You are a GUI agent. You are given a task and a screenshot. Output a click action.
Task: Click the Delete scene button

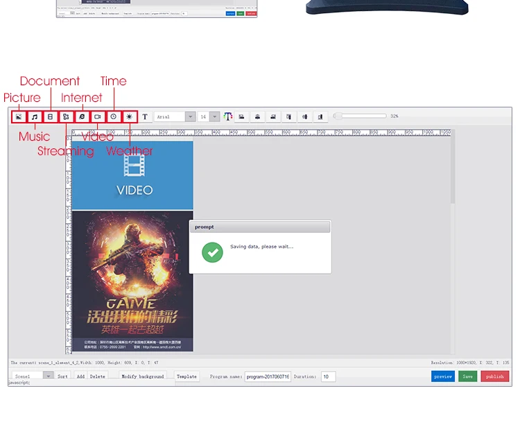pos(98,376)
